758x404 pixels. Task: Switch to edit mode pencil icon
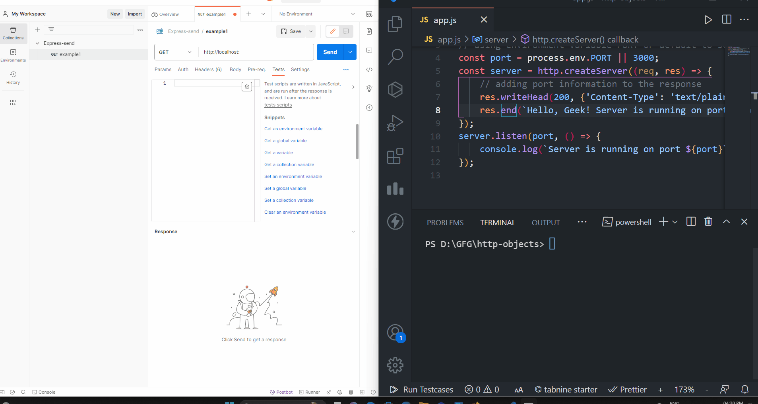tap(333, 31)
